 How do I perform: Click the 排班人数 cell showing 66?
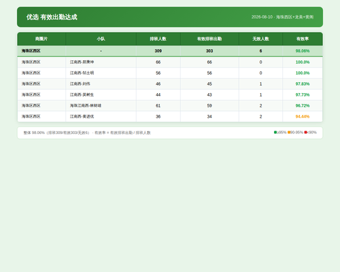pyautogui.click(x=158, y=62)
